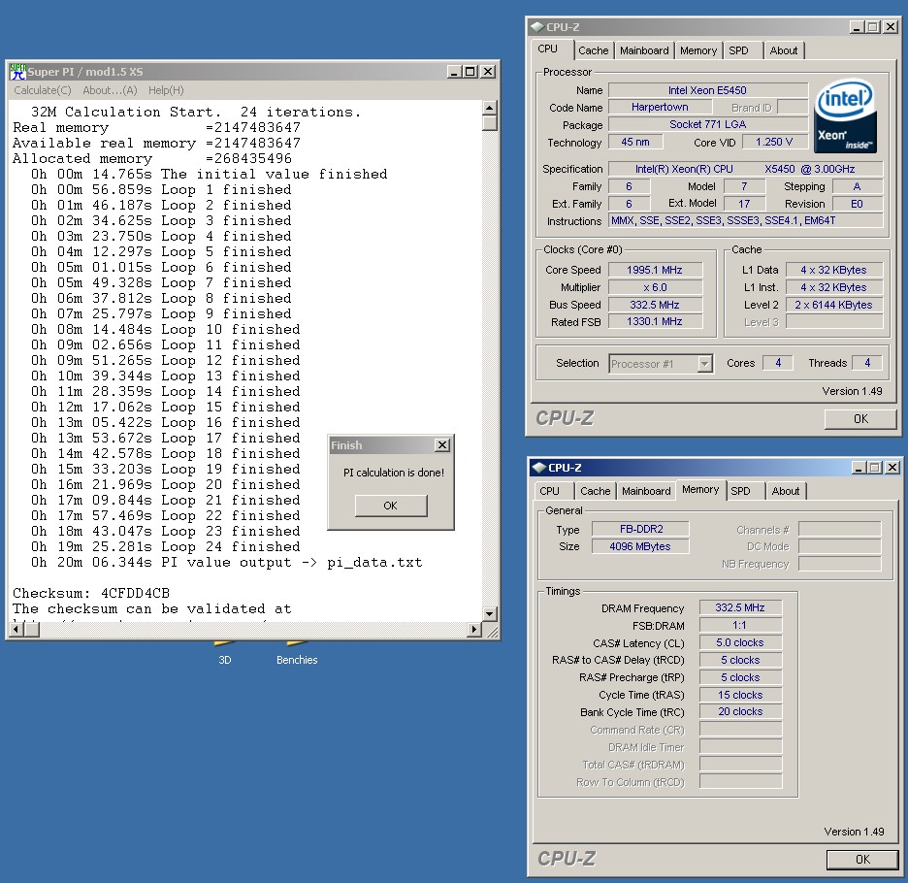Maximize the upper CPU-Z window

tap(873, 26)
